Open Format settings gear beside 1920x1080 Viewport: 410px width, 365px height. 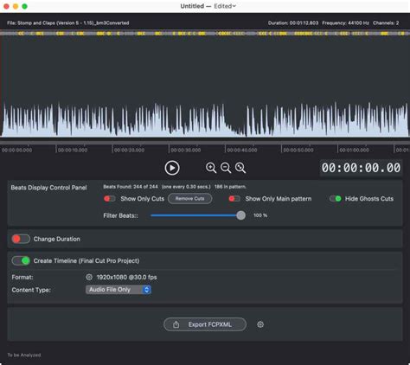(x=89, y=277)
